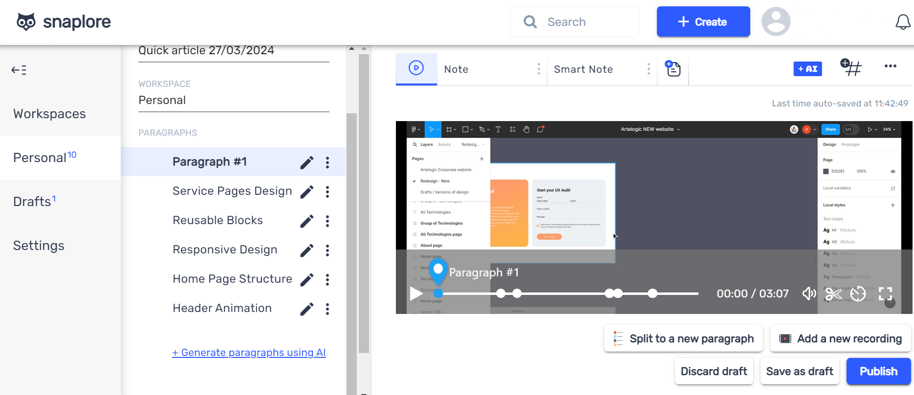
Task: Open the notifications bell
Action: click(x=902, y=22)
